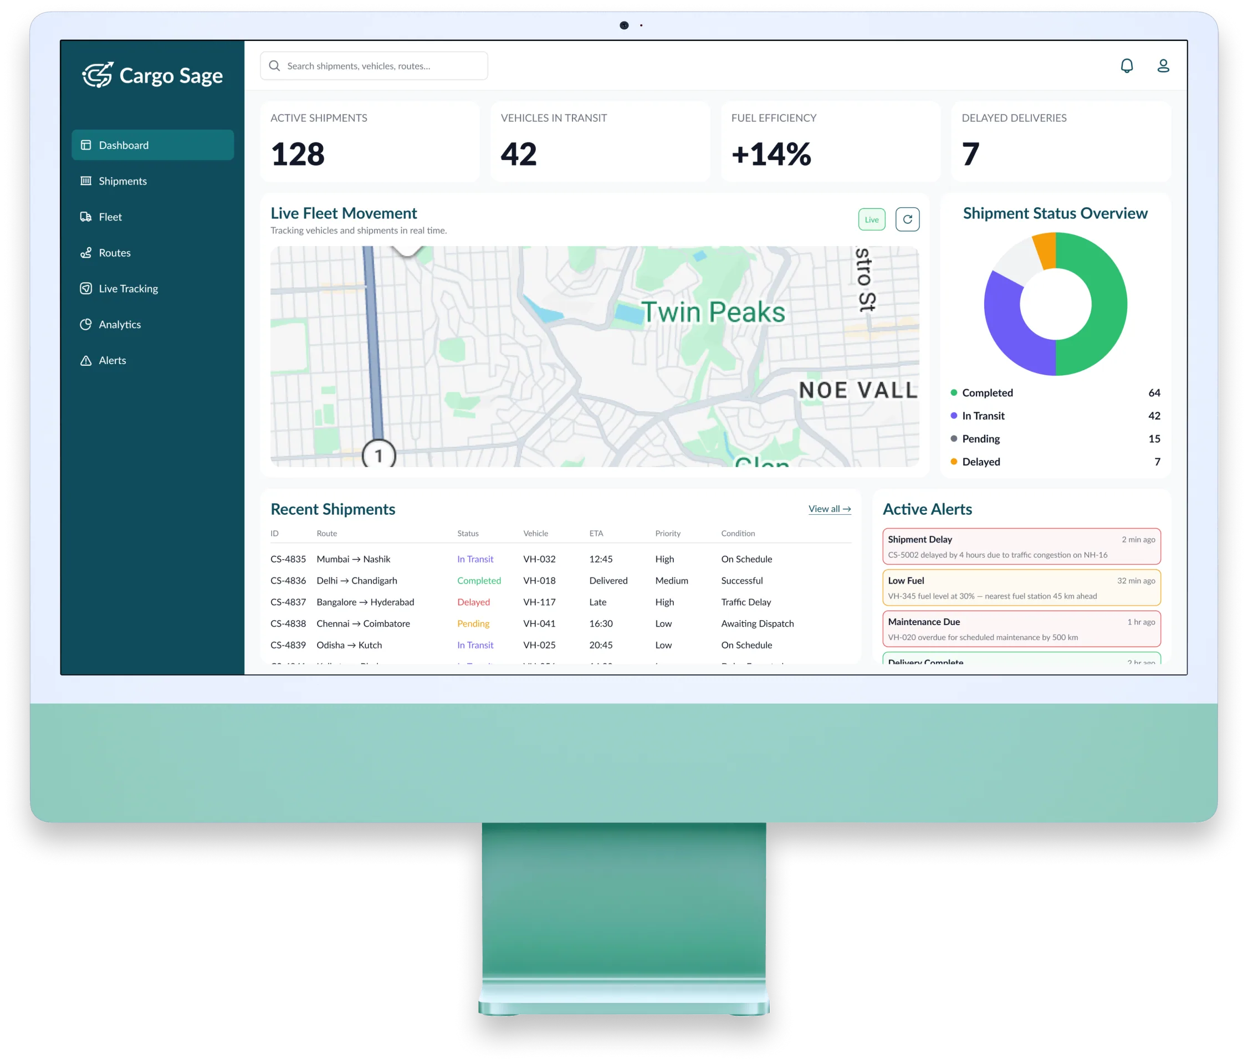1248x1064 pixels.
Task: Open Routes from the navigation panel
Action: [x=115, y=252]
